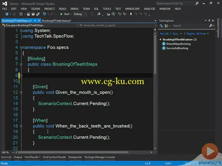Open the ANALYZE menu

click(x=150, y=9)
